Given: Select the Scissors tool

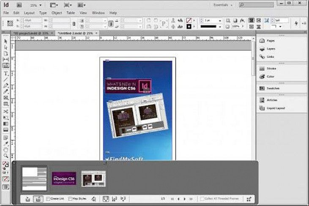Looking at the screenshot, I should 6,111.
